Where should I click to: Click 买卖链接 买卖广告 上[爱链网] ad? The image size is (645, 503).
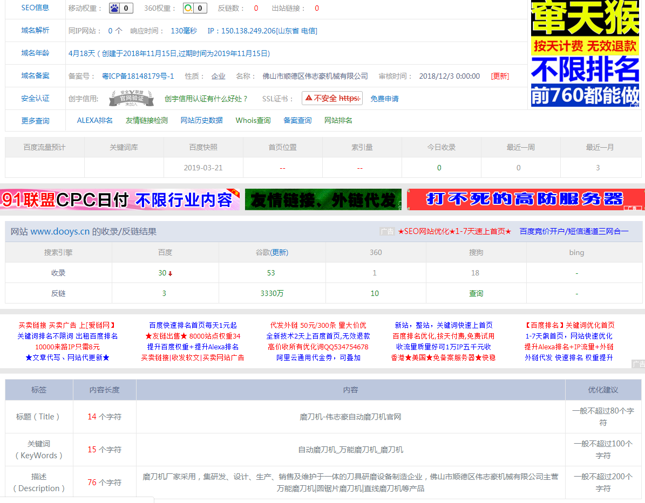point(67,326)
